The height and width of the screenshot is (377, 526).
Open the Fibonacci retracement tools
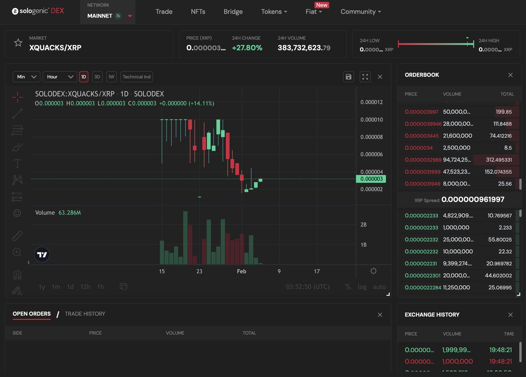tap(18, 130)
